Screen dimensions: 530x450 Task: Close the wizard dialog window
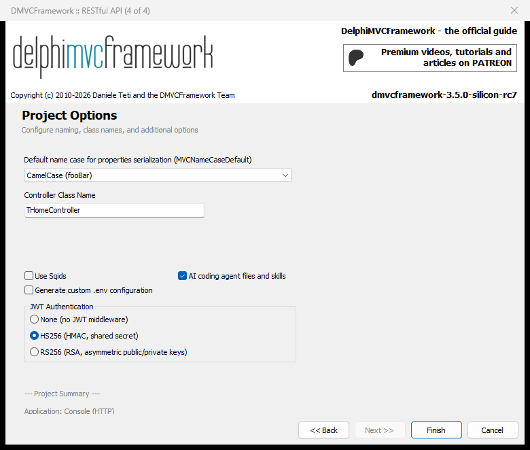tap(514, 10)
